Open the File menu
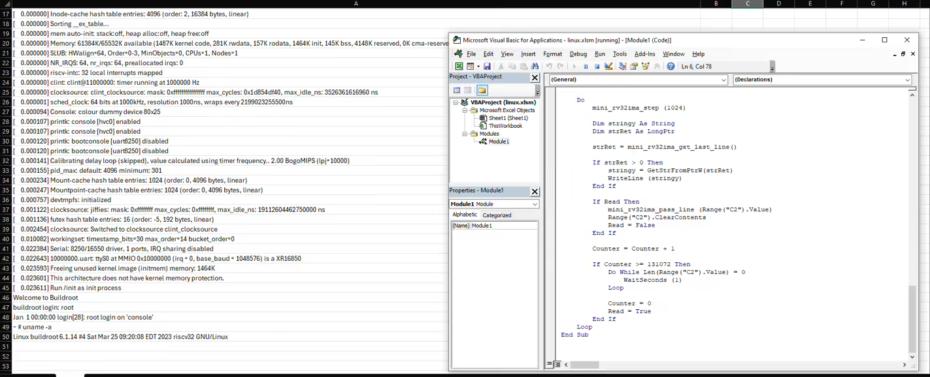This screenshot has height=377, width=930. coord(471,54)
